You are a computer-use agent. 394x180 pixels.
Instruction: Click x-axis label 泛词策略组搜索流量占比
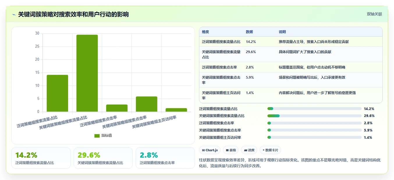[37, 122]
